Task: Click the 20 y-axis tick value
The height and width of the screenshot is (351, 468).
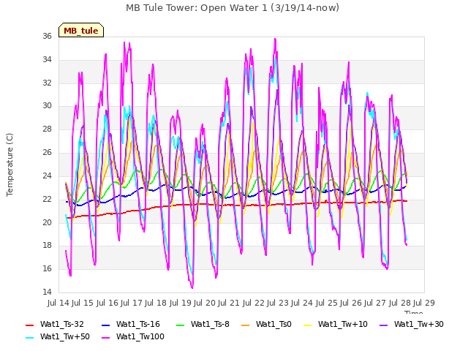Action: click(47, 222)
